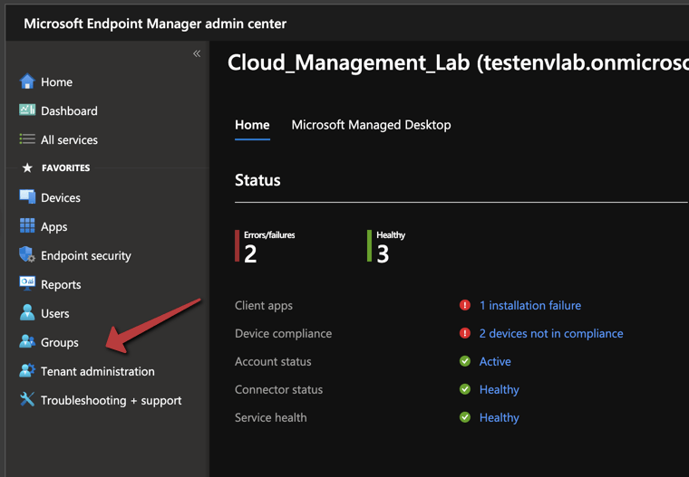
Task: Click the Troubleshooting + support wrench icon
Action: point(27,400)
